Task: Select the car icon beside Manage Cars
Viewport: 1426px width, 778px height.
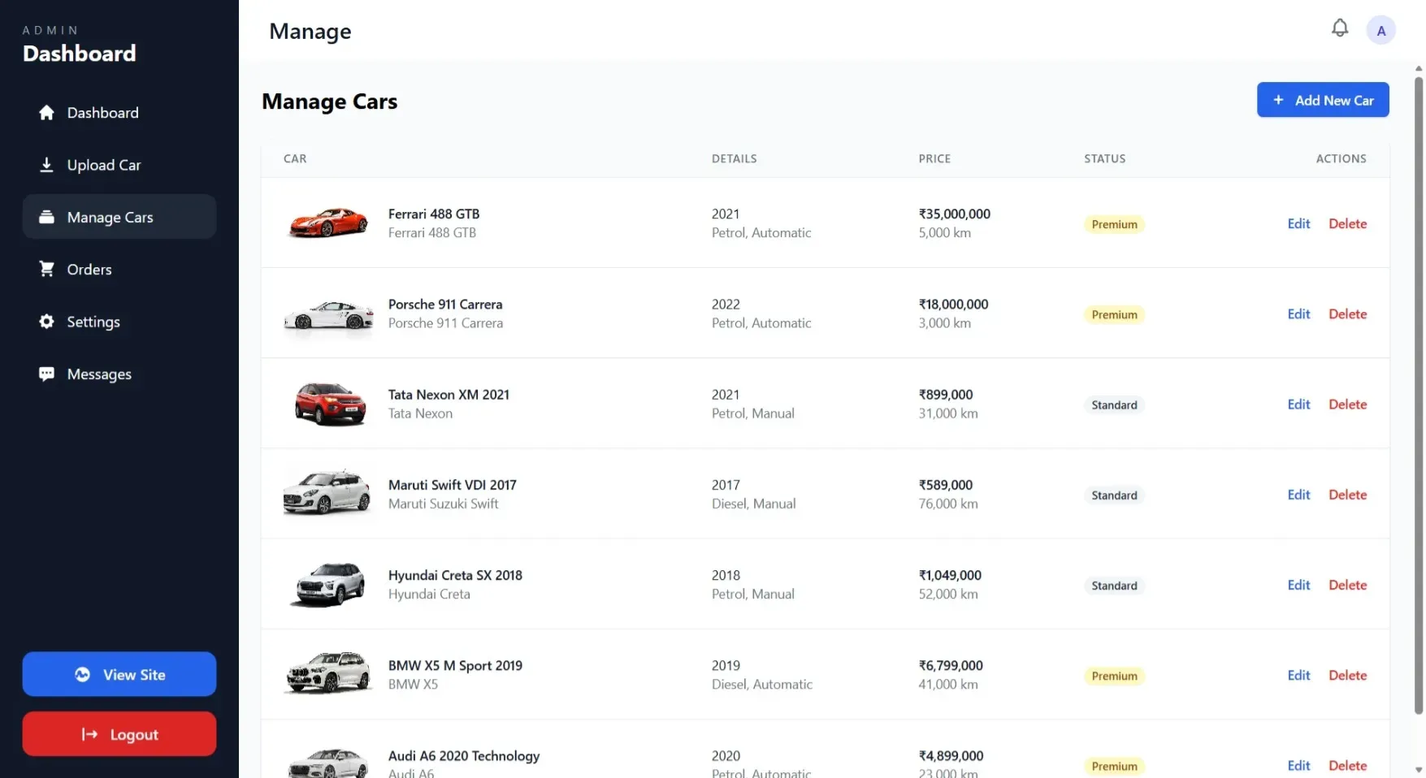Action: (46, 217)
